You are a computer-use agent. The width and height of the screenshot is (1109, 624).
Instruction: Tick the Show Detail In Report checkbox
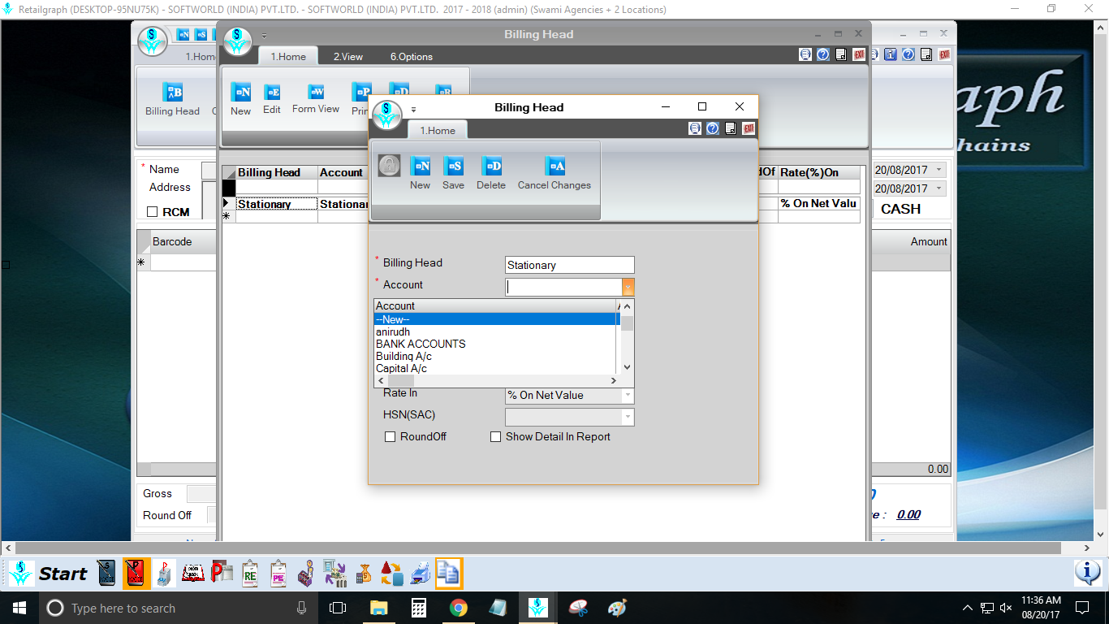495,437
